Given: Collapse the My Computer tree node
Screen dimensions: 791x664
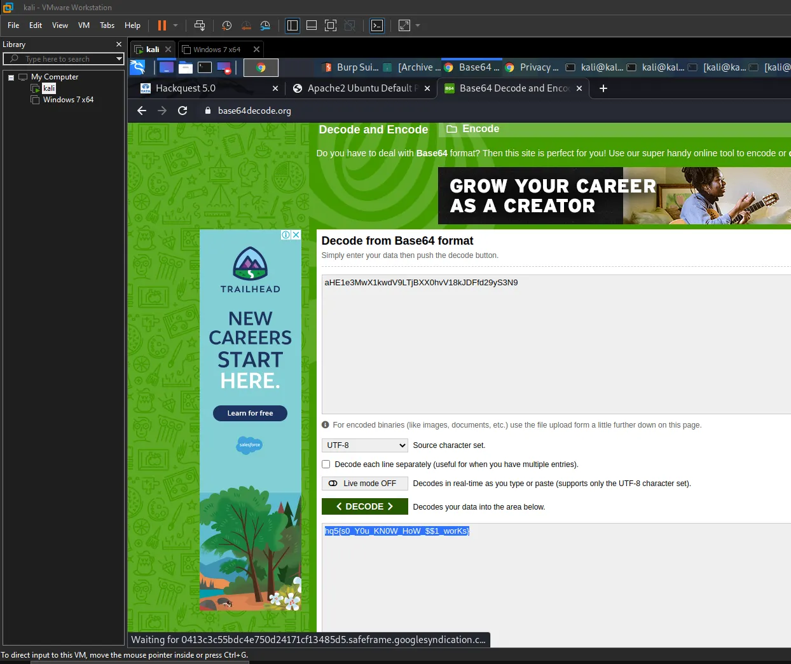Looking at the screenshot, I should 11,78.
